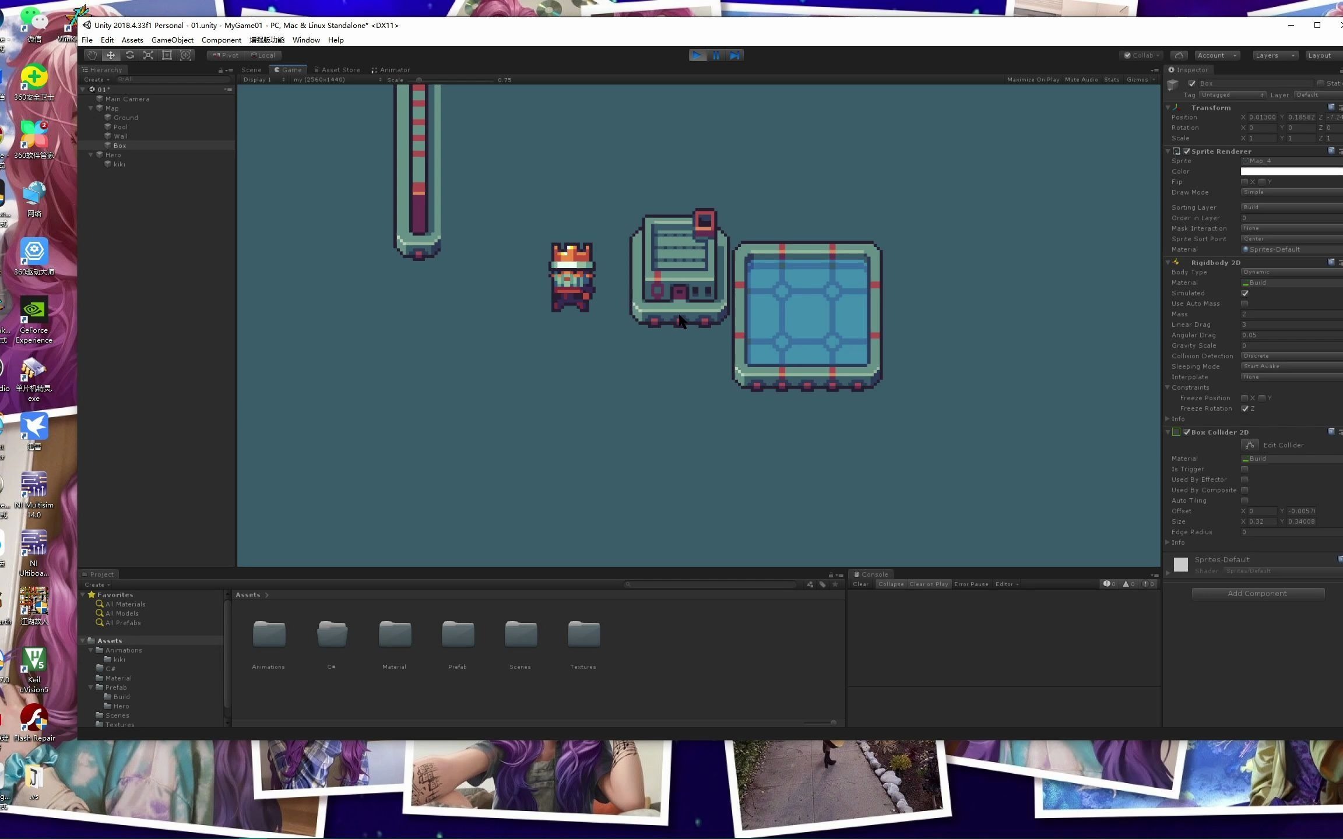Select the Move tool

point(111,55)
